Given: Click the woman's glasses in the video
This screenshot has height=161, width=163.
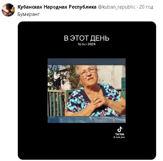Looking at the screenshot, I should 88,72.
